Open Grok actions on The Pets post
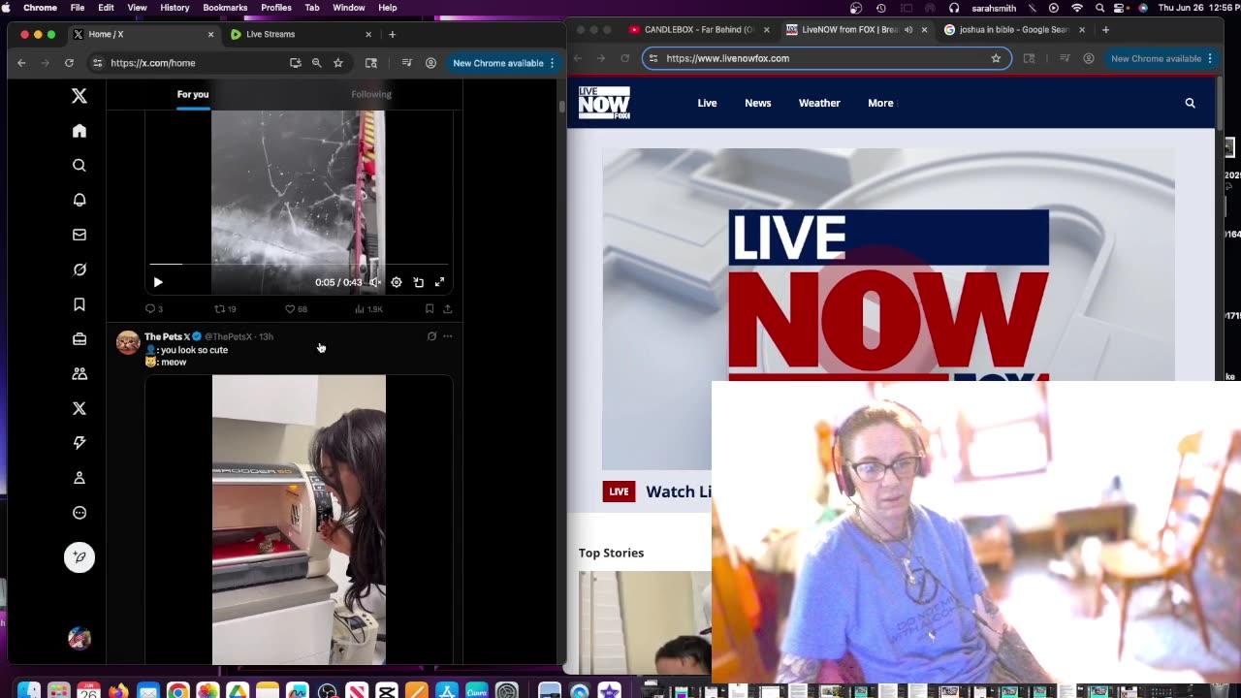 [431, 336]
